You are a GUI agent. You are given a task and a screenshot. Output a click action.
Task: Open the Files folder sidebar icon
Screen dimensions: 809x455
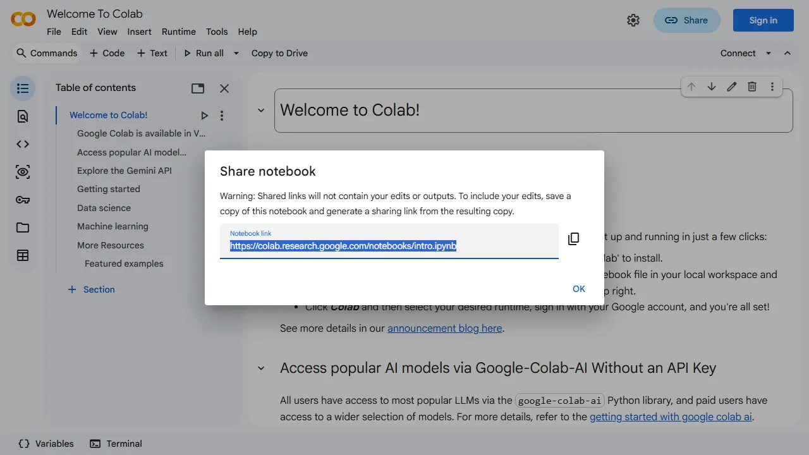(x=23, y=227)
